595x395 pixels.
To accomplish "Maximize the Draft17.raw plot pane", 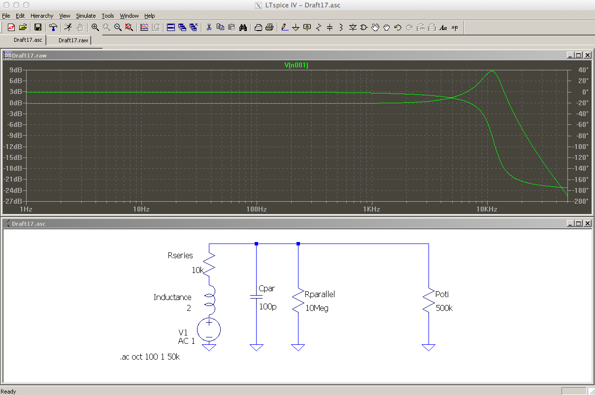I will tap(578, 55).
